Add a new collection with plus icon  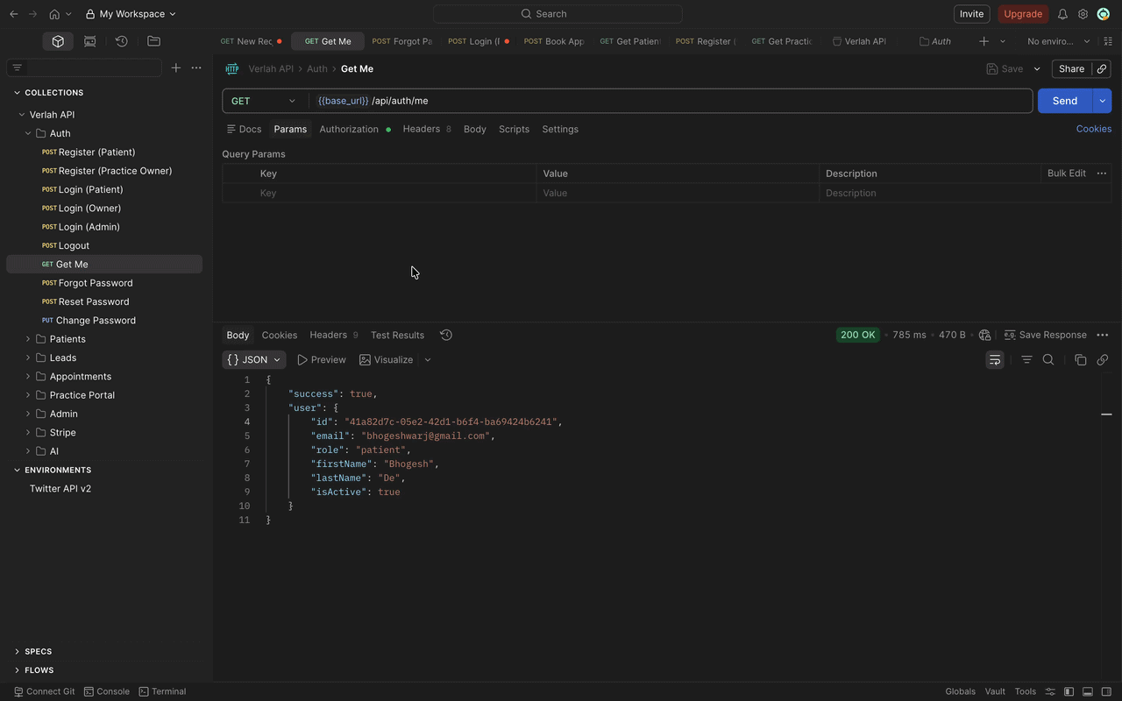(175, 67)
